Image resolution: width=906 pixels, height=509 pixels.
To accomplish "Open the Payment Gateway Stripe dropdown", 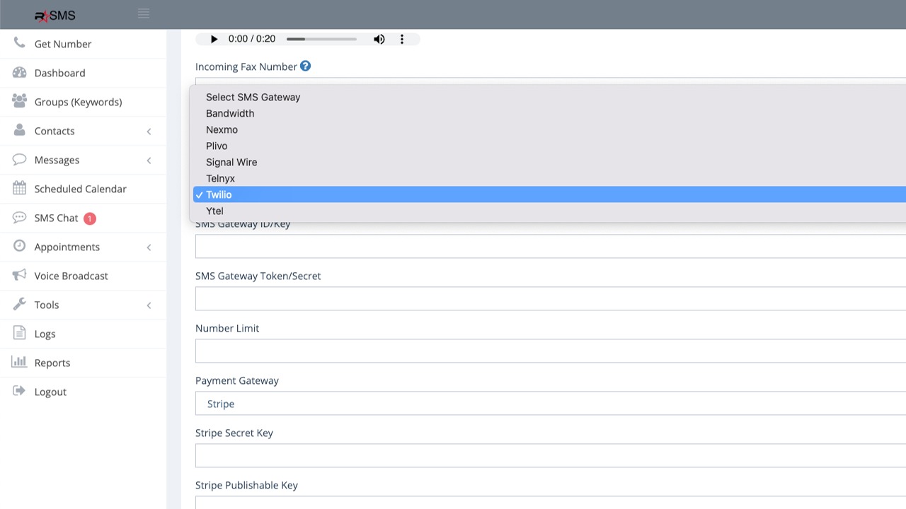I will point(551,404).
